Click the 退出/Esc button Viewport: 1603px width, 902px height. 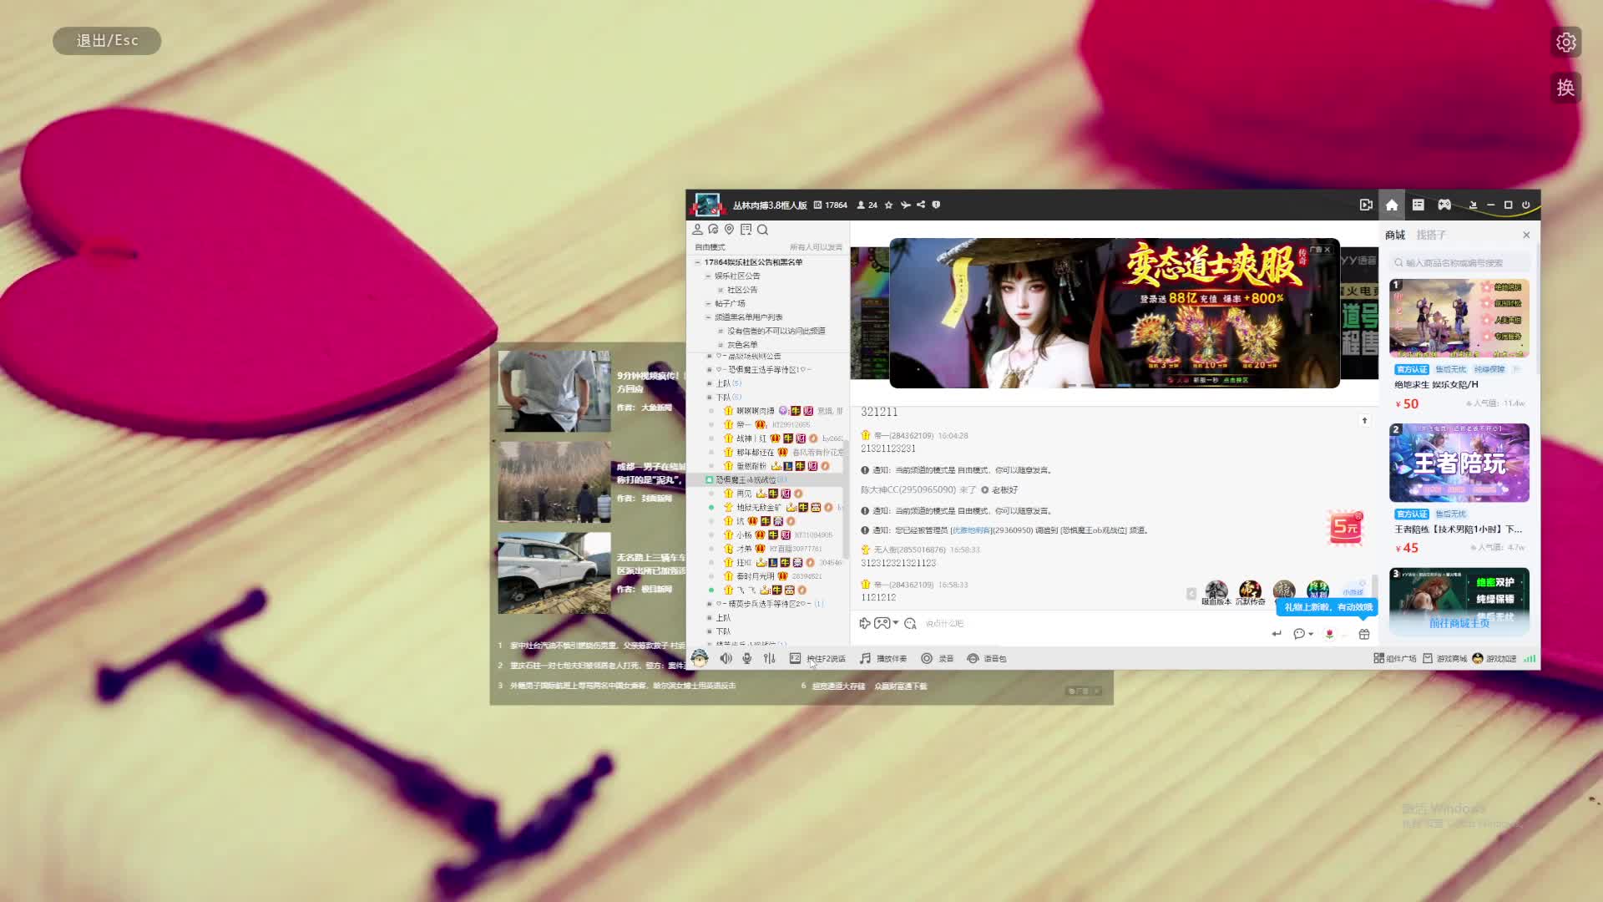[x=107, y=41]
